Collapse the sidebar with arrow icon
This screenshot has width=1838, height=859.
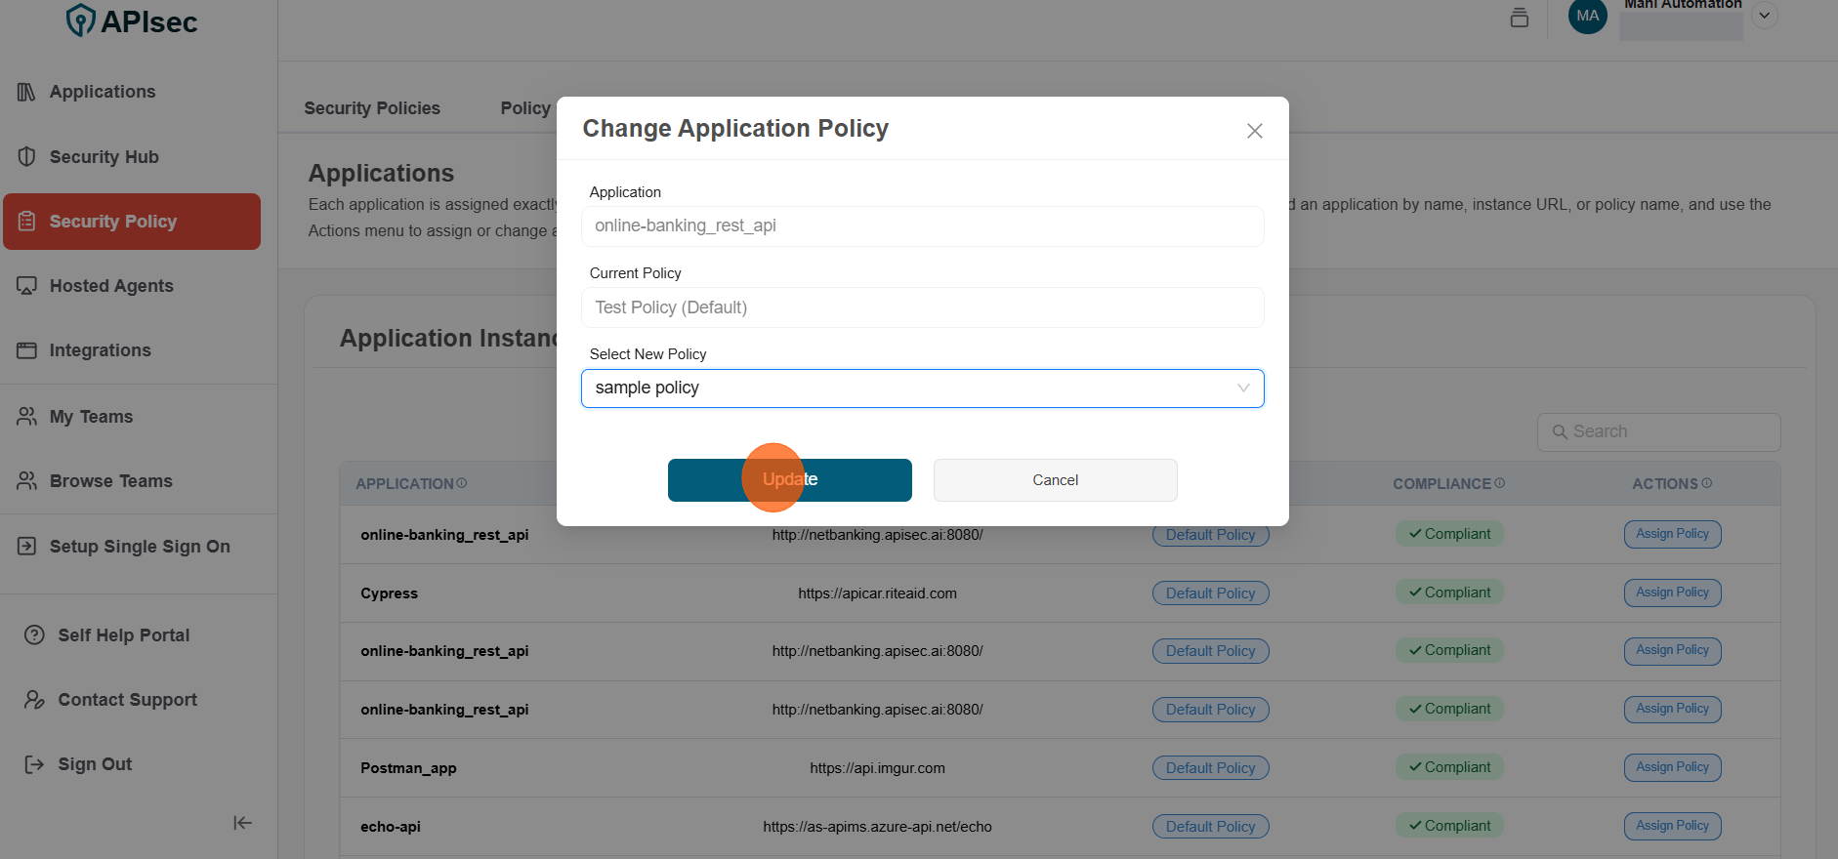point(242,823)
